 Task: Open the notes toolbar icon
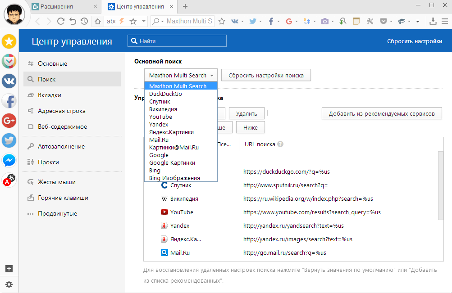[x=356, y=21]
